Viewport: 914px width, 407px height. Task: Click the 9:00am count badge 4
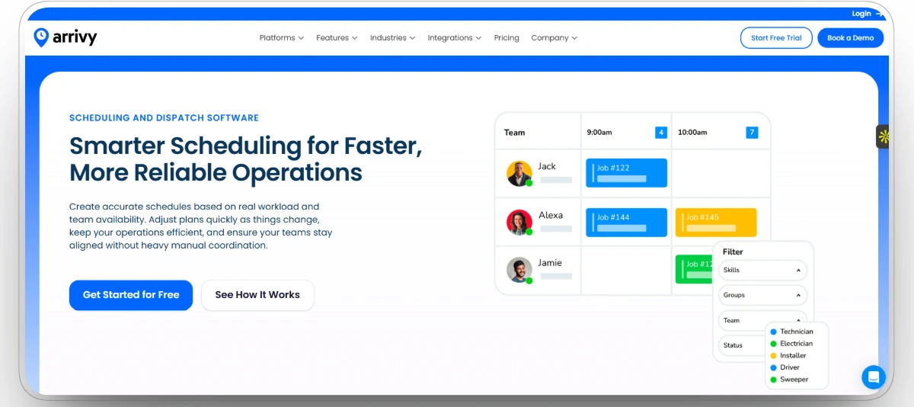click(x=661, y=133)
